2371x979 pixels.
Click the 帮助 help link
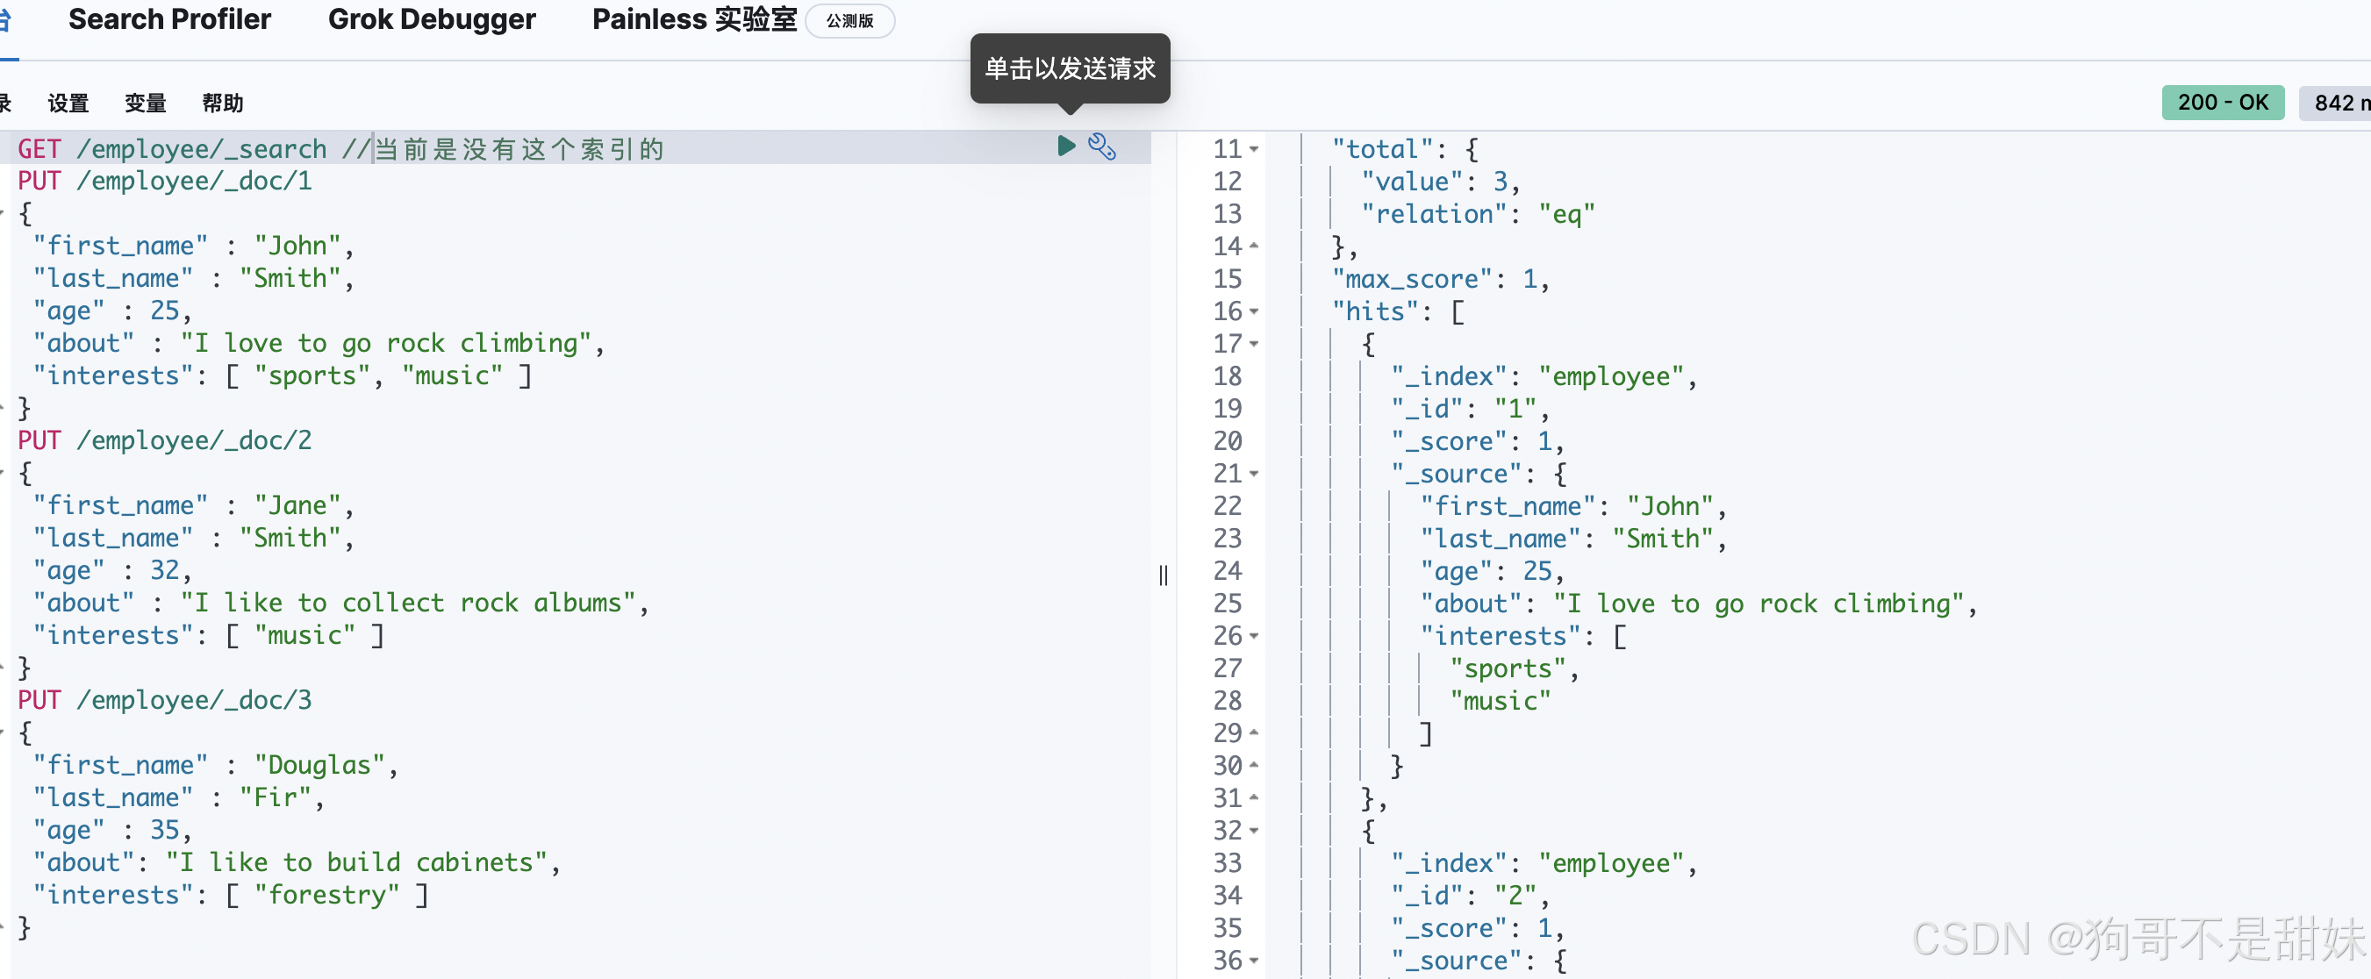tap(223, 103)
